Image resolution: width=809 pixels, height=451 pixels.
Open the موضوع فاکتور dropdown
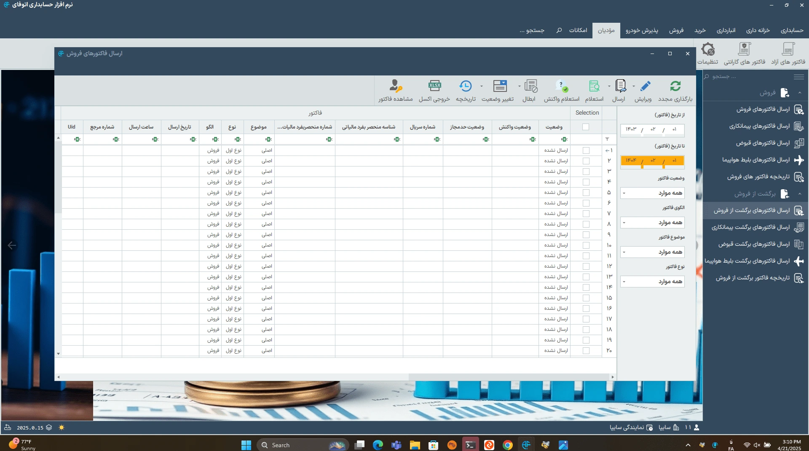(652, 252)
